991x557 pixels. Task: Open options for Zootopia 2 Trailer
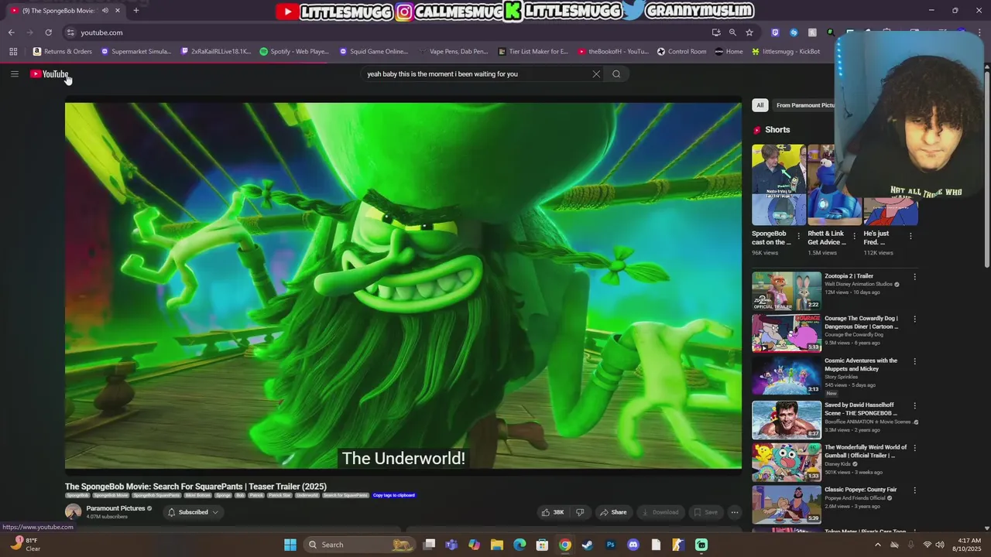[914, 277]
